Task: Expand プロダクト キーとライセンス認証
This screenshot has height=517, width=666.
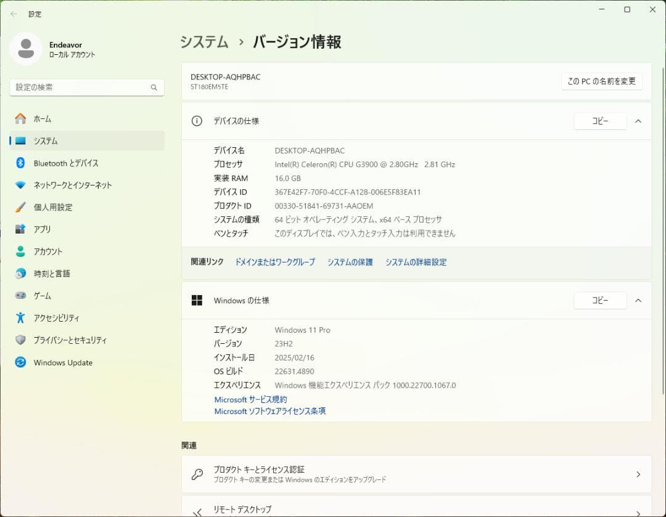Action: tap(416, 474)
